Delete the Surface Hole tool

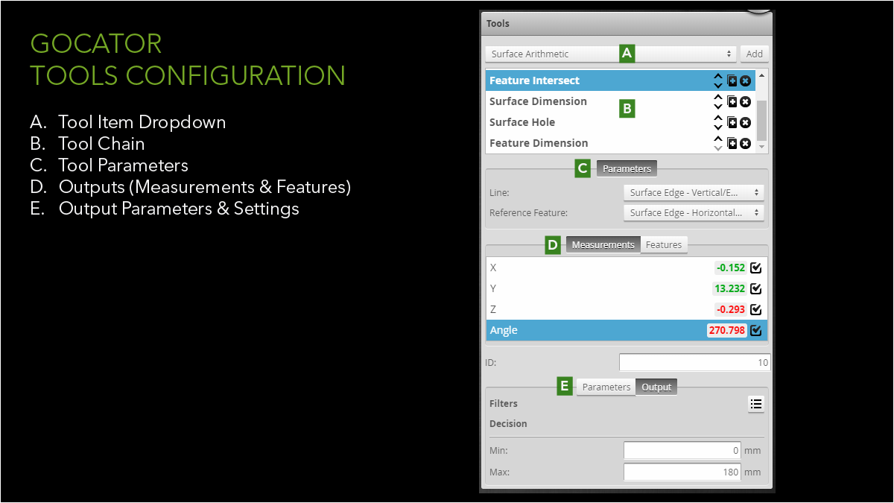(x=744, y=121)
